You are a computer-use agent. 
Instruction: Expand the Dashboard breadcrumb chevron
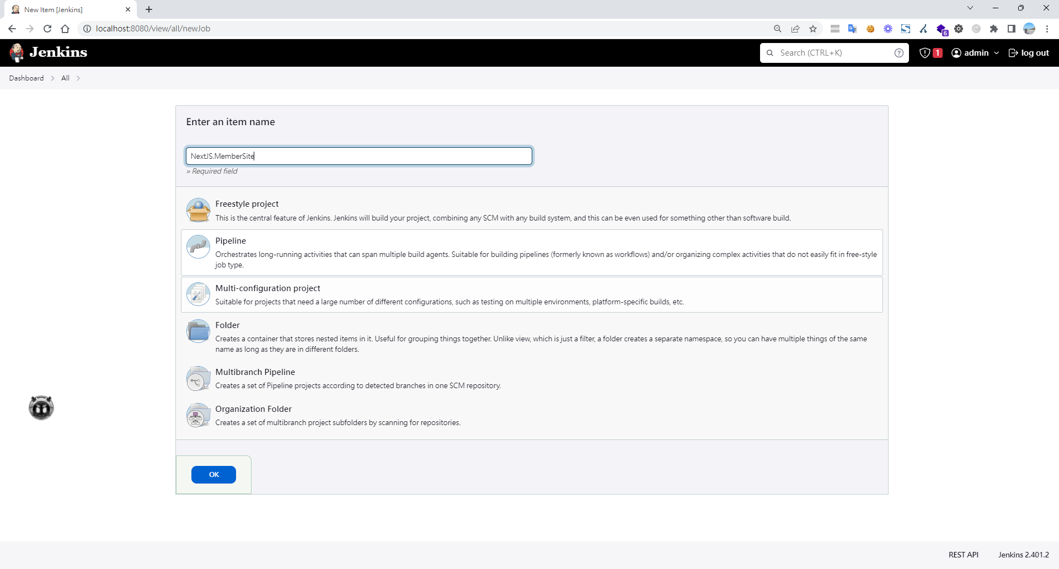click(x=53, y=78)
